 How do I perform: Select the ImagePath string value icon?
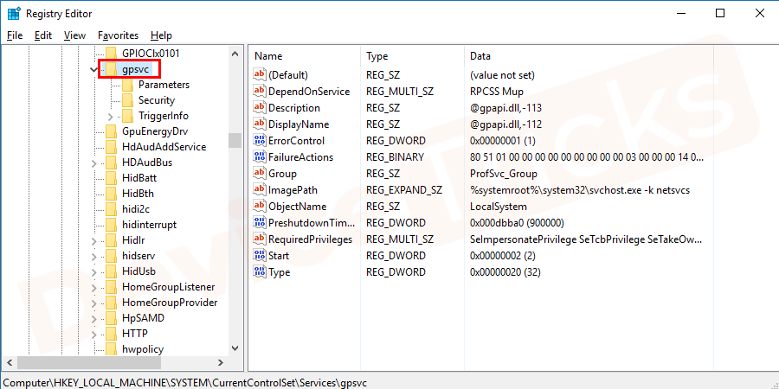click(259, 190)
